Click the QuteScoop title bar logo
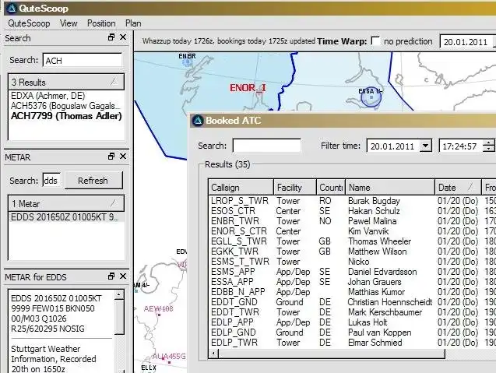The height and width of the screenshot is (373, 496). (12, 9)
